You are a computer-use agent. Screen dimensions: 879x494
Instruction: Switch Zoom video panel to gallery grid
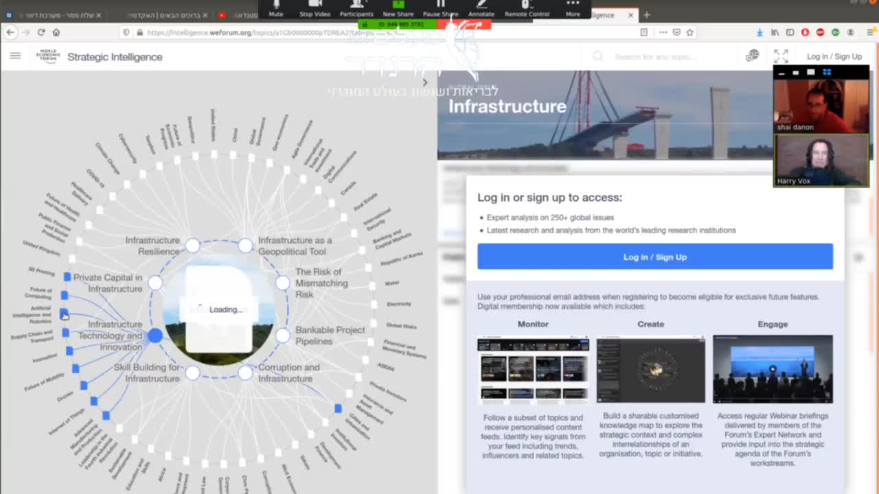(x=827, y=72)
